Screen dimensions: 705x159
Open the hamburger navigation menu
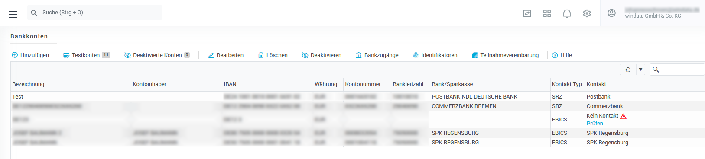coord(13,14)
